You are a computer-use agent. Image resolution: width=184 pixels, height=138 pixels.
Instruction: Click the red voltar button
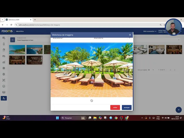click(x=115, y=108)
